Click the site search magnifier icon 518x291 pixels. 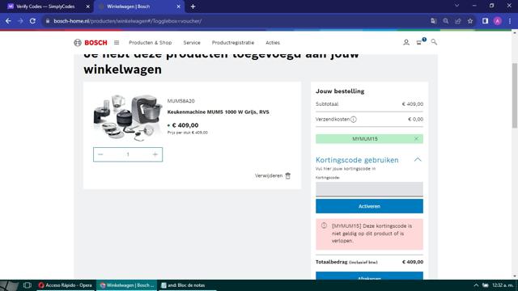click(434, 42)
